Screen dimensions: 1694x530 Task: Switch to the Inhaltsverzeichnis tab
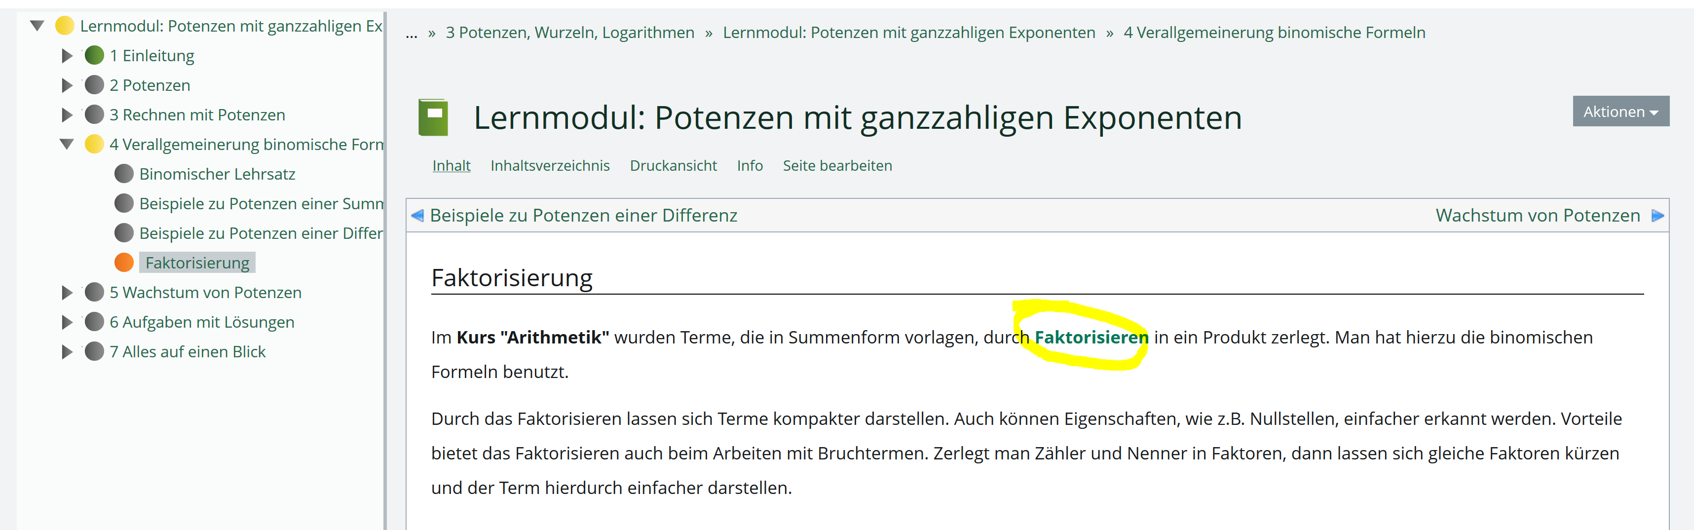pyautogui.click(x=550, y=166)
